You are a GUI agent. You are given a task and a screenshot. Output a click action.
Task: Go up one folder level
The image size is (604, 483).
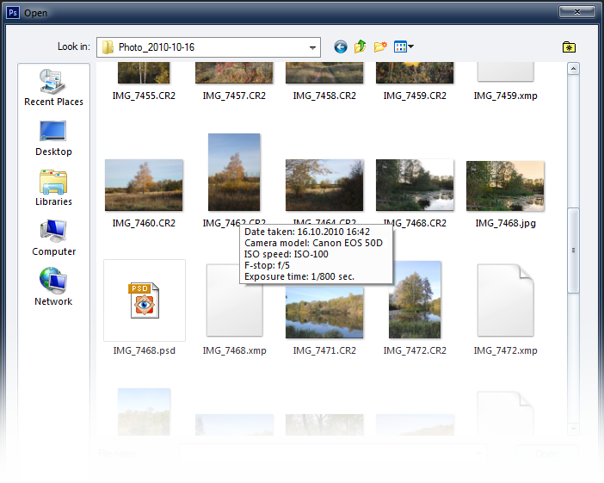[x=361, y=46]
